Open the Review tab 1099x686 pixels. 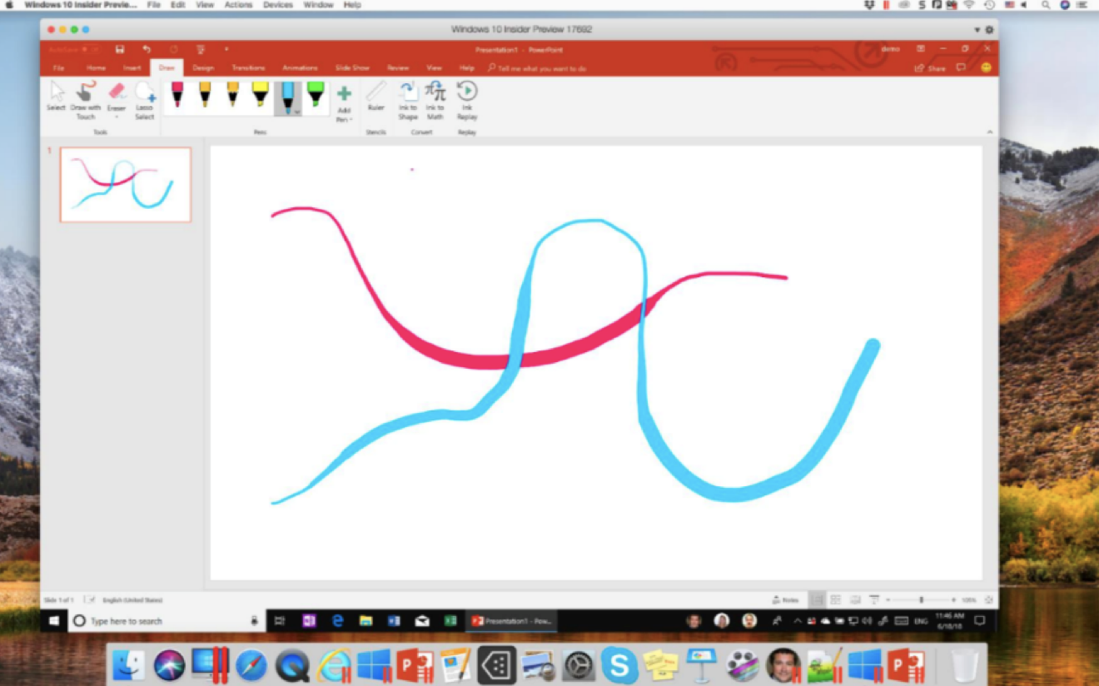(398, 68)
